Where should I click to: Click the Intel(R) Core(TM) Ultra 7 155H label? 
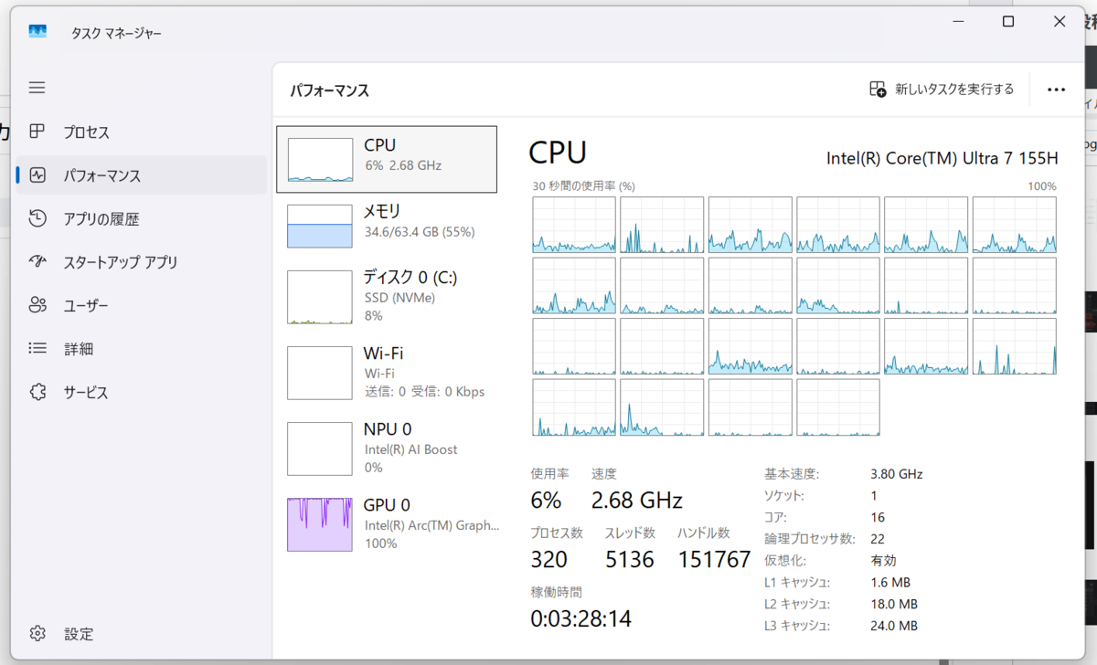(943, 158)
